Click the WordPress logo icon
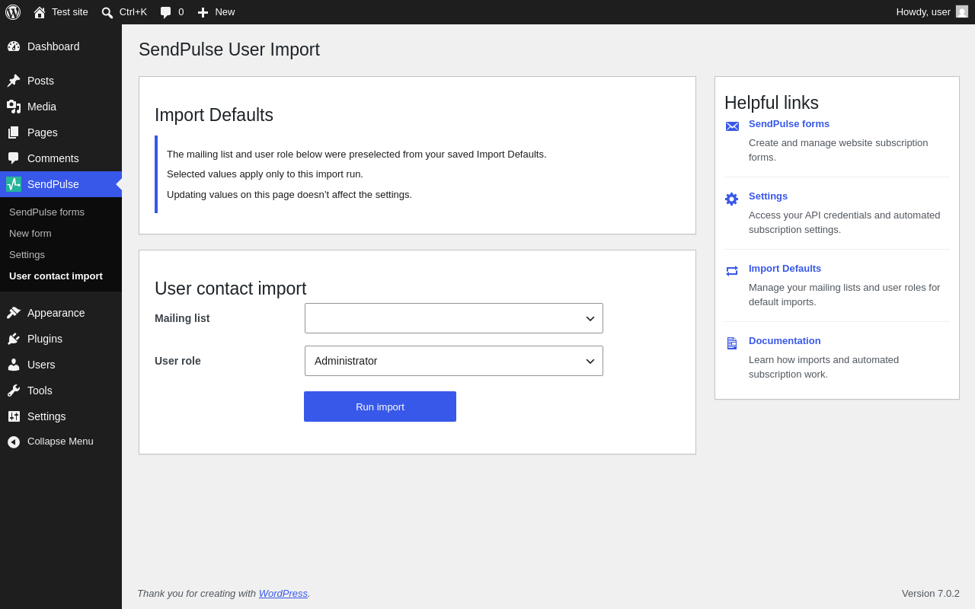975x609 pixels. pyautogui.click(x=13, y=12)
